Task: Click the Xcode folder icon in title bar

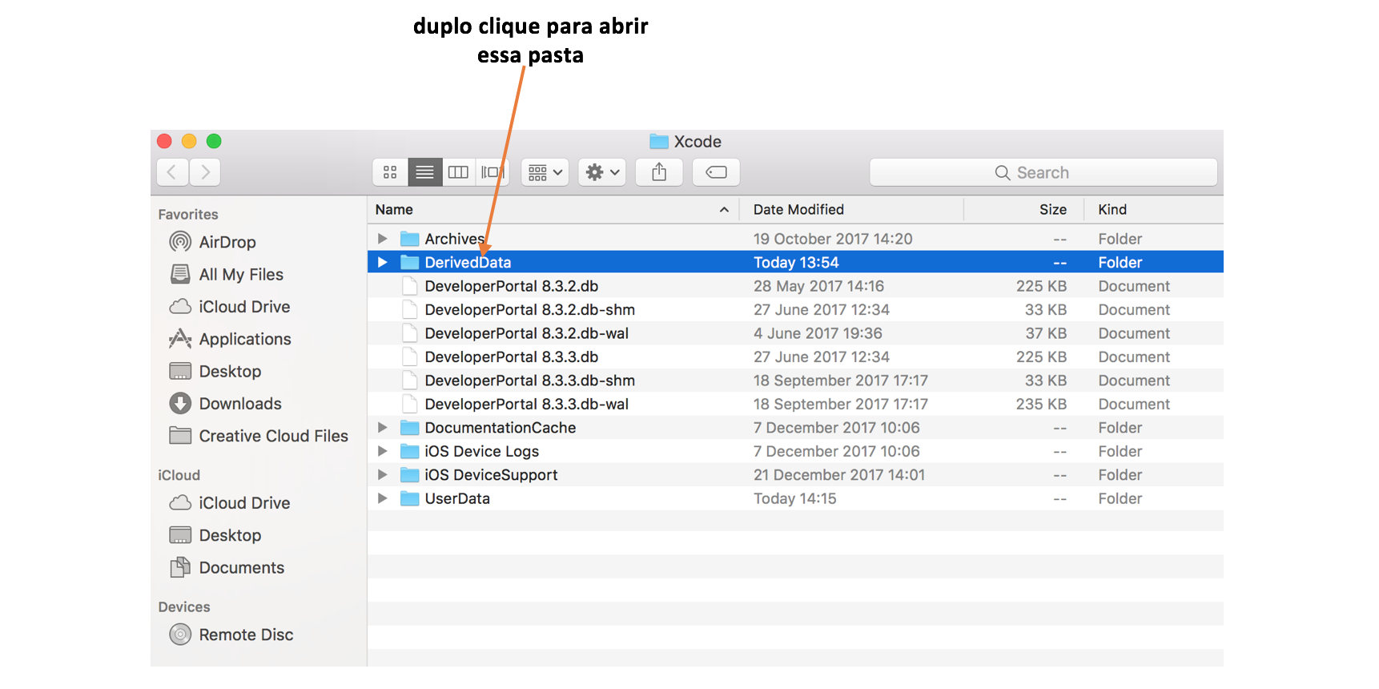Action: coord(659,142)
